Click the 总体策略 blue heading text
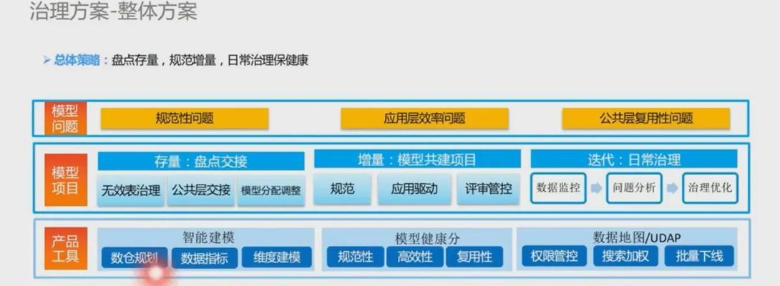The width and height of the screenshot is (780, 286). [x=77, y=60]
